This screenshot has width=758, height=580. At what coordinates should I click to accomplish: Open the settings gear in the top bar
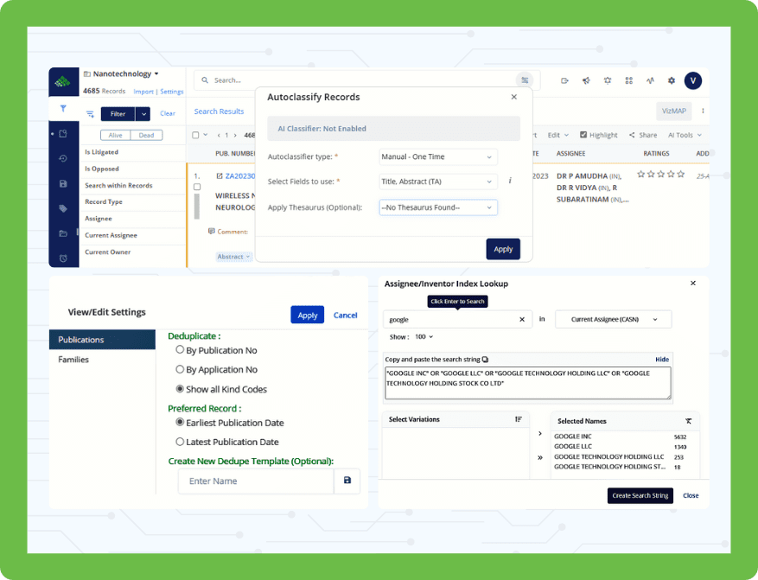pyautogui.click(x=672, y=80)
